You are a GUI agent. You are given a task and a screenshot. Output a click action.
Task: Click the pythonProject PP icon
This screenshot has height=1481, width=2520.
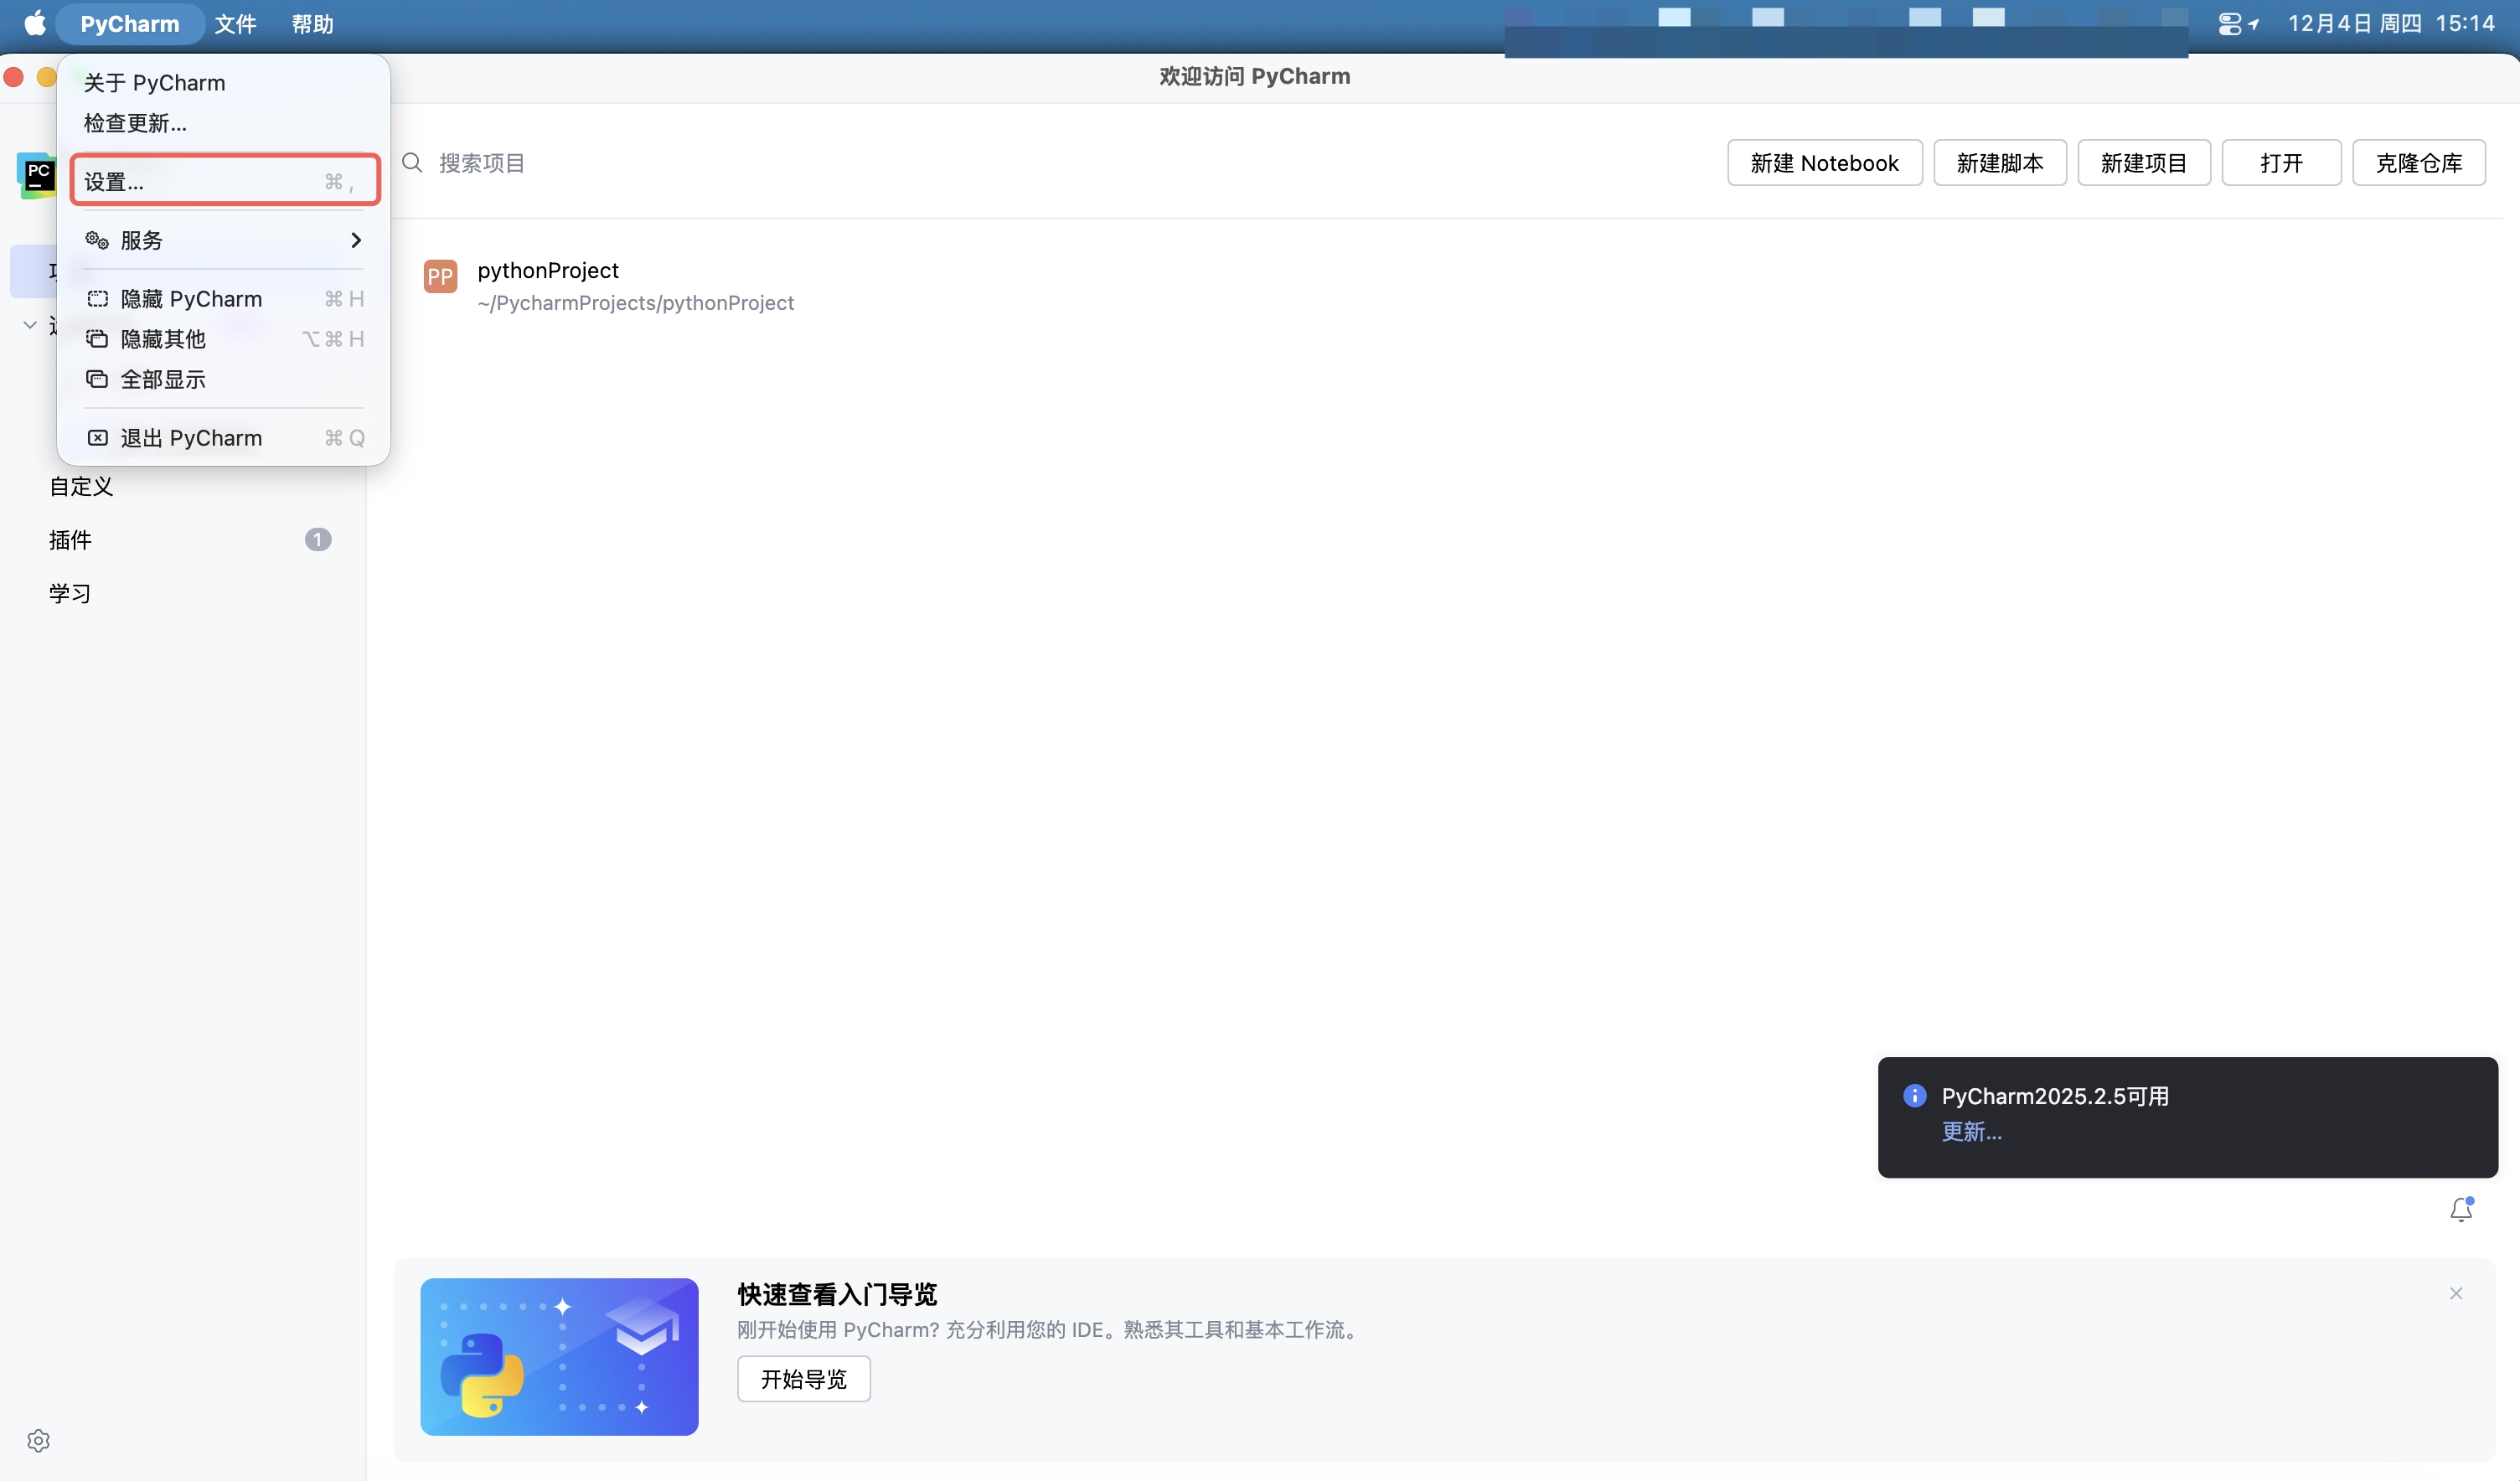[440, 276]
